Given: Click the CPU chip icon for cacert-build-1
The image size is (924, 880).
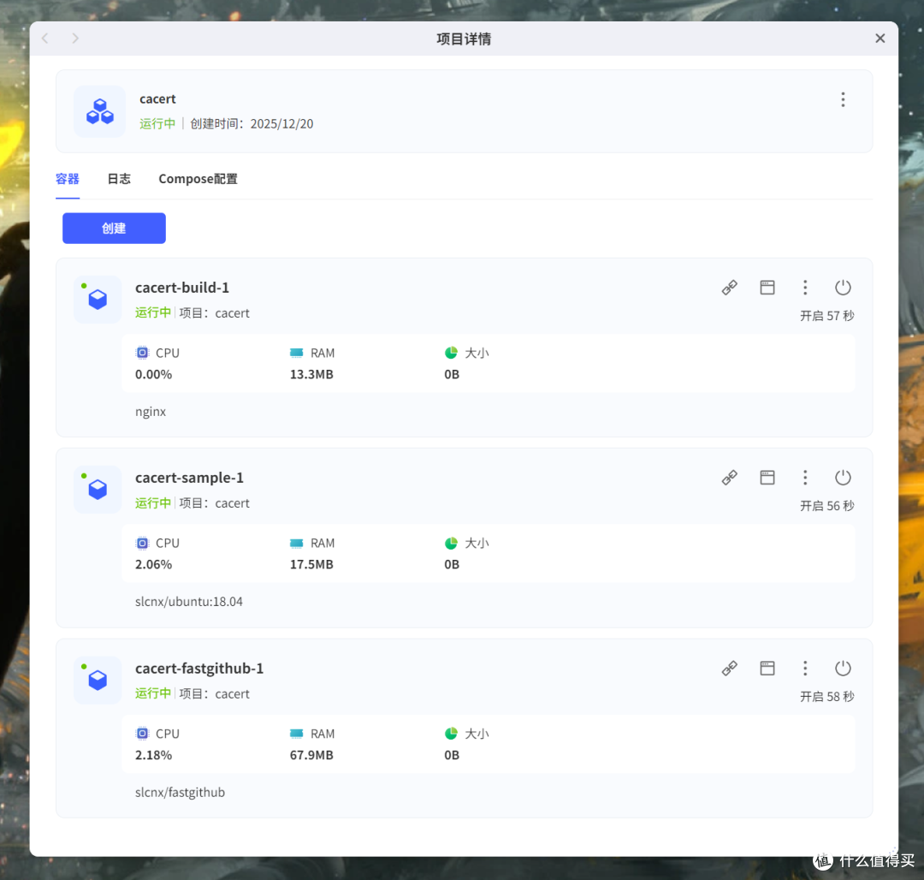Looking at the screenshot, I should (x=143, y=353).
